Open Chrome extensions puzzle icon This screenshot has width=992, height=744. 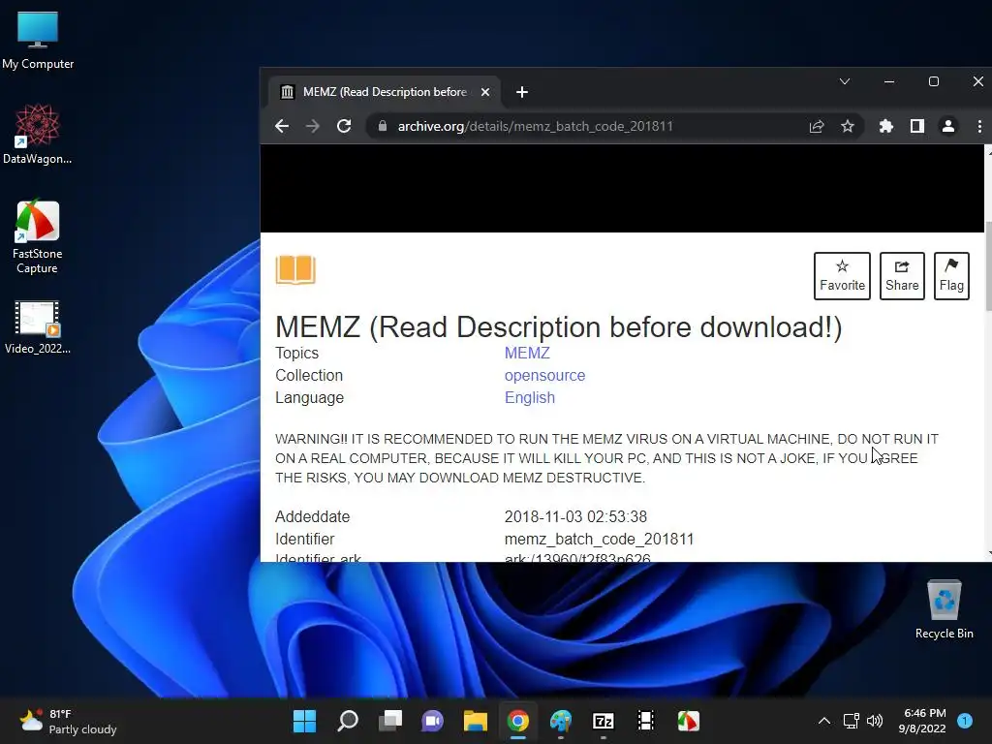[885, 126]
